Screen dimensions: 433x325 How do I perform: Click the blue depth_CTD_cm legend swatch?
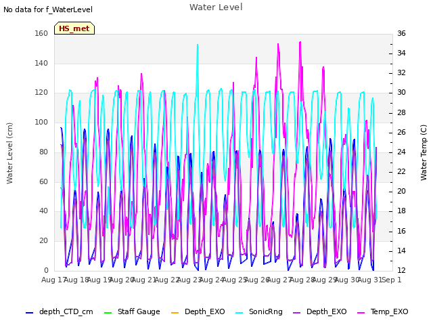coord(29,313)
